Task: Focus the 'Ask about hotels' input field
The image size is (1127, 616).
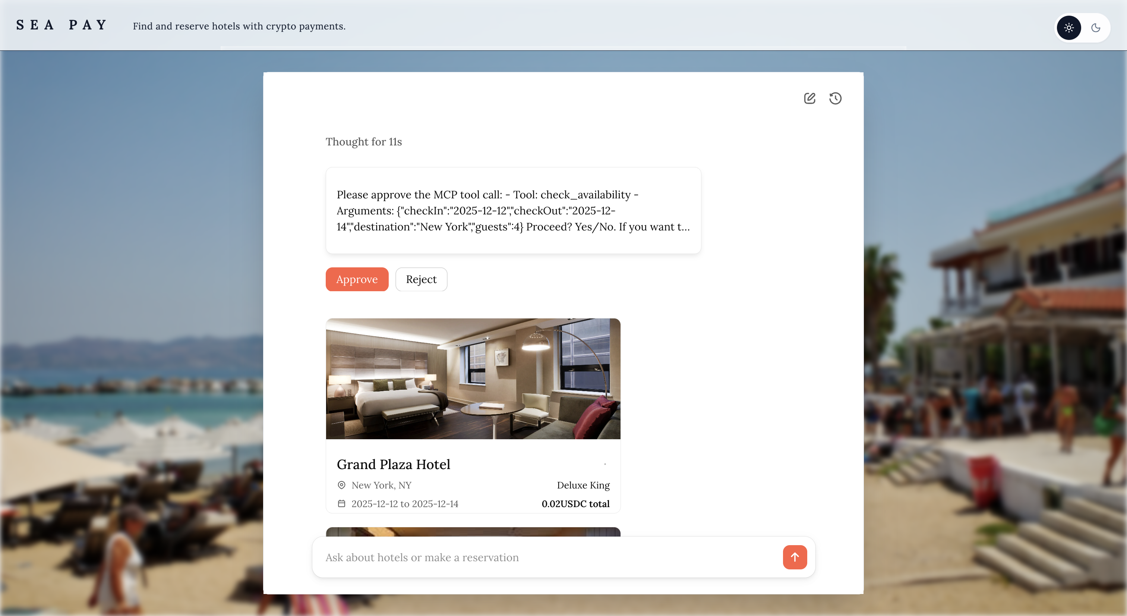Action: pyautogui.click(x=547, y=557)
